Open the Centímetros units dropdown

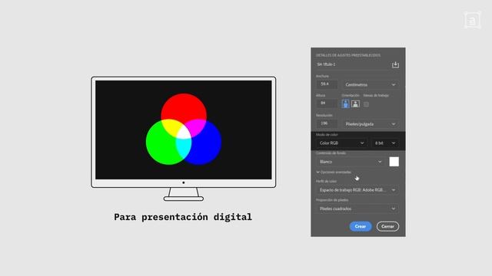[x=371, y=85]
